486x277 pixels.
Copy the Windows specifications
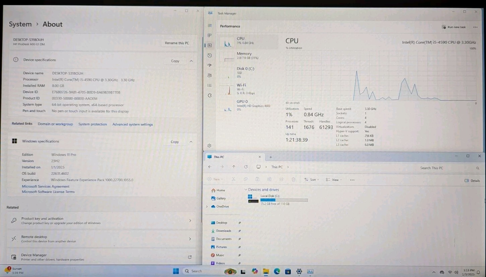(175, 142)
